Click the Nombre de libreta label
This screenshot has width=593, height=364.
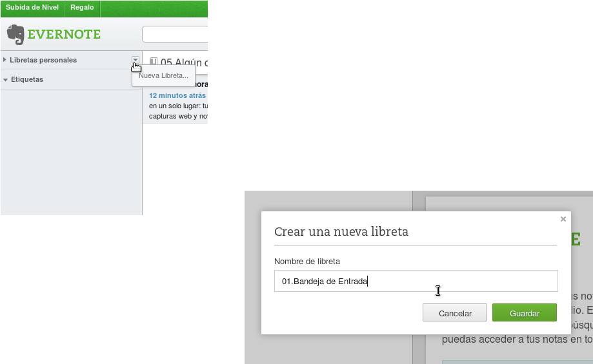click(x=307, y=262)
